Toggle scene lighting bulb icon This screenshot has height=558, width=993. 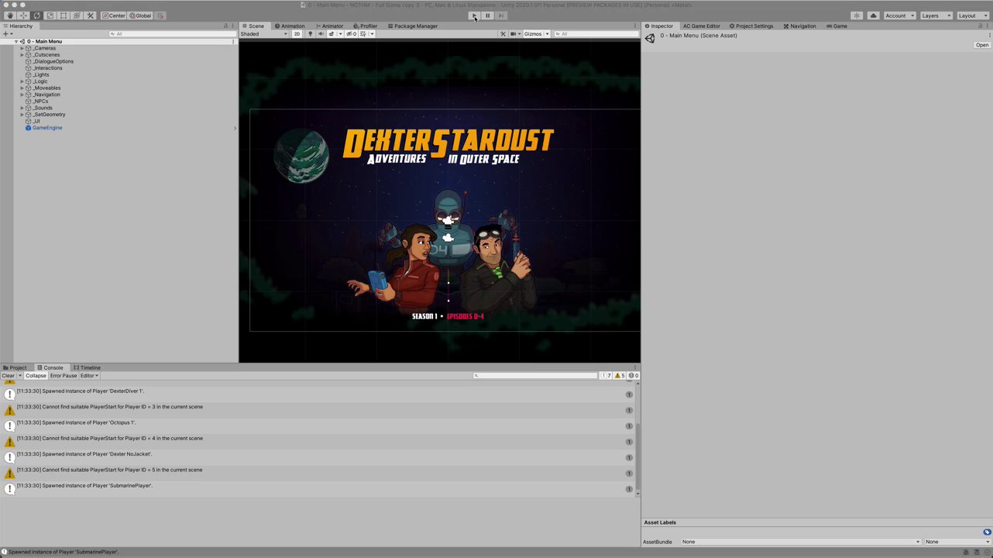pos(311,34)
